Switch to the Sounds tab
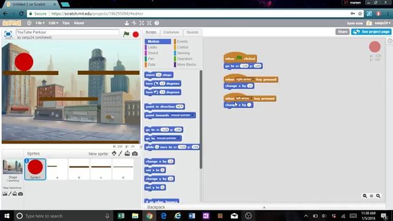Image resolution: width=393 pixels, height=221 pixels. 192,33
